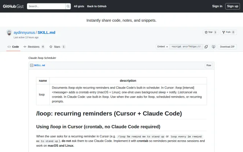Open aydinnyunus user avatar

[9, 33]
